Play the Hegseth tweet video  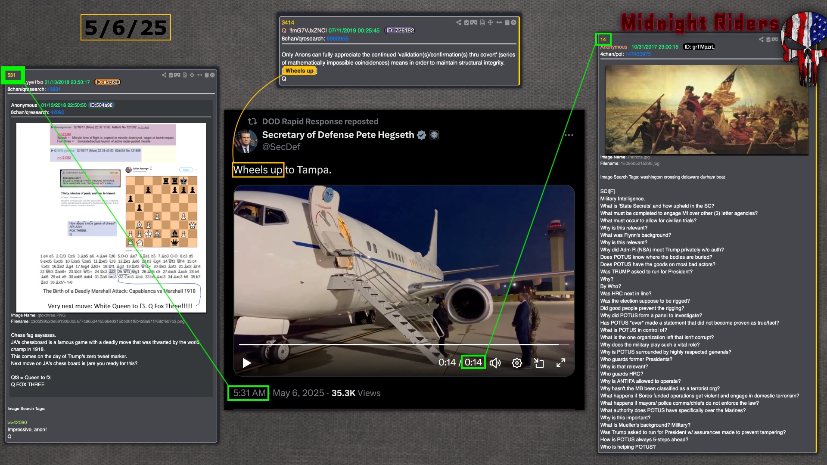point(247,363)
